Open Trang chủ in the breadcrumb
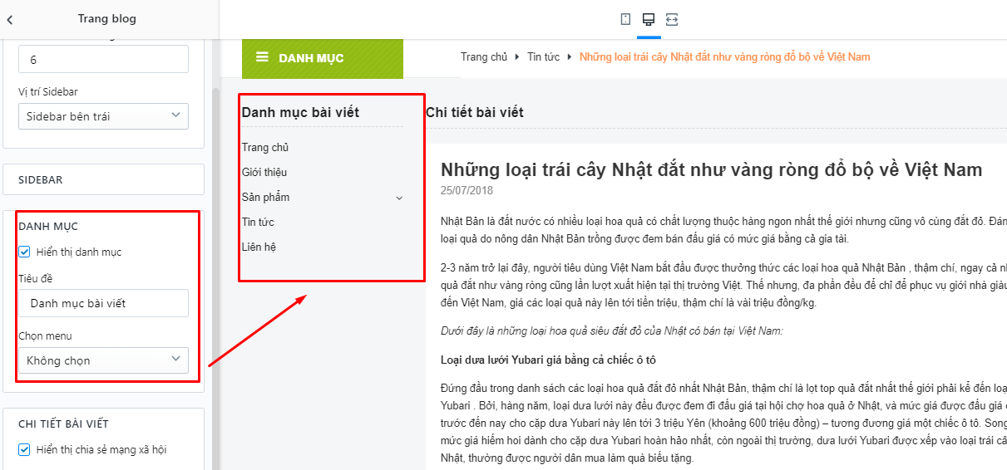The width and height of the screenshot is (1007, 470). (x=484, y=56)
